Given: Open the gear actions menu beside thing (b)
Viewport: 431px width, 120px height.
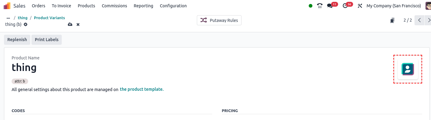Looking at the screenshot, I should pyautogui.click(x=26, y=24).
